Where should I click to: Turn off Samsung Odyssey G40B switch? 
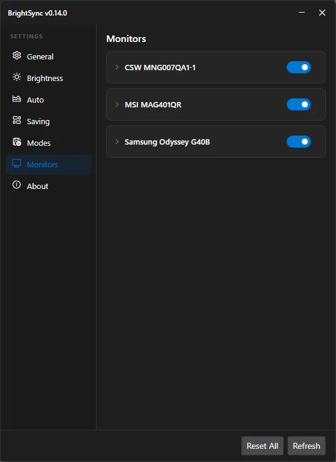pos(299,142)
